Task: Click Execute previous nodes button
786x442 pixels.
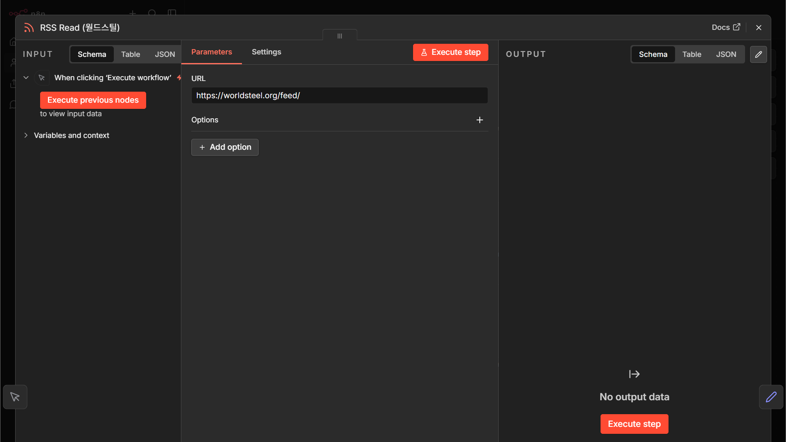Action: (93, 100)
